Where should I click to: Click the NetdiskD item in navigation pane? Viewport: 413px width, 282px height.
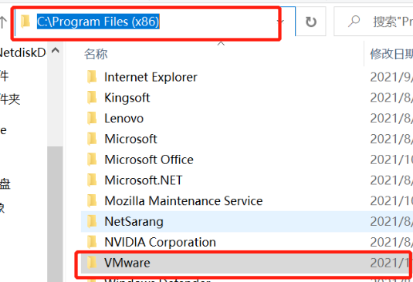pyautogui.click(x=22, y=52)
